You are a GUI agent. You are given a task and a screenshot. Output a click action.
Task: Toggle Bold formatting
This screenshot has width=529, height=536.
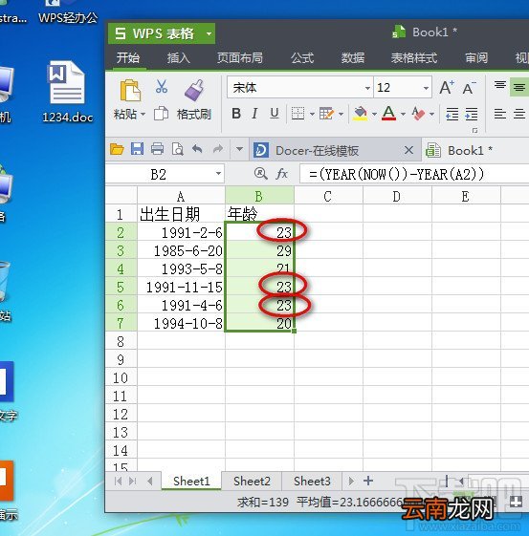[x=236, y=114]
